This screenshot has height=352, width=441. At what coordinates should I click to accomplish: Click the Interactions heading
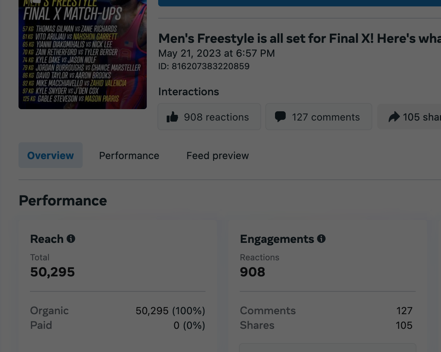(x=188, y=92)
